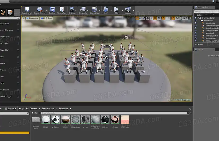Viewport: 219px width, 141px height.
Task: Toggle Content Browser lock icon
Action: click(190, 109)
